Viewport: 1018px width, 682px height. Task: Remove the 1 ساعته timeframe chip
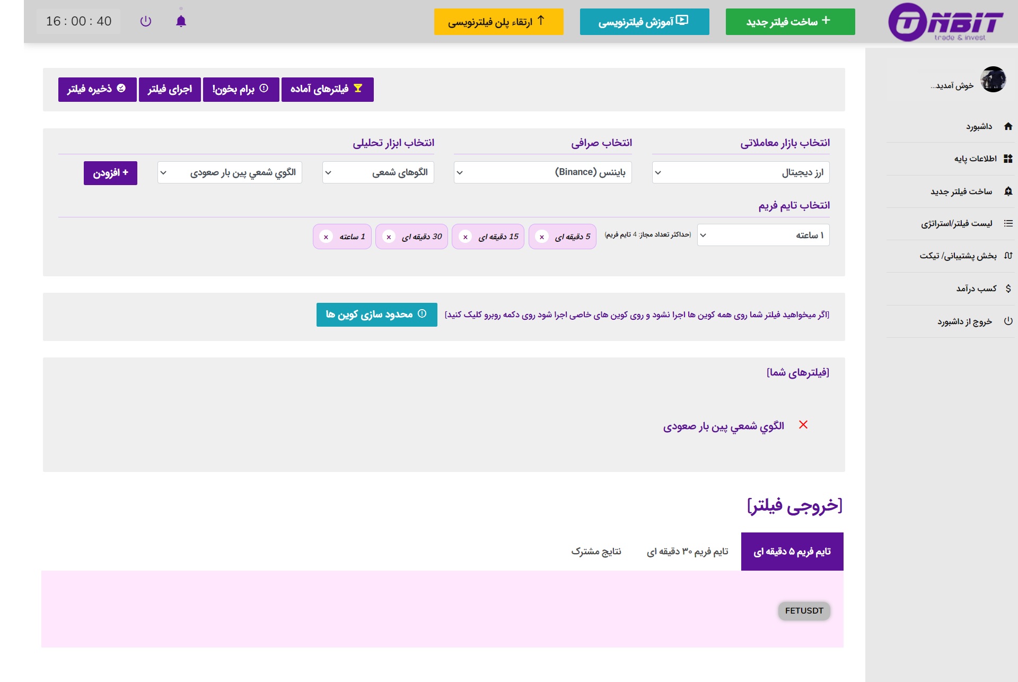pos(326,237)
